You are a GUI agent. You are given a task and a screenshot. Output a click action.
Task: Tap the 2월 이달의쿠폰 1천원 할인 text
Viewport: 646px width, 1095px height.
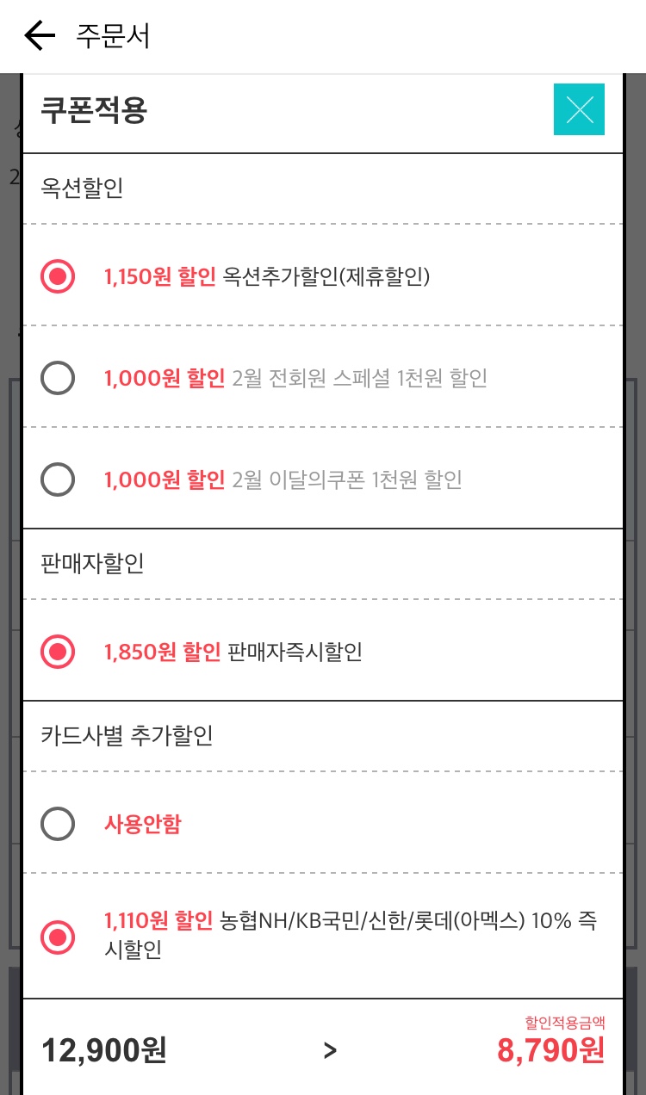(346, 479)
